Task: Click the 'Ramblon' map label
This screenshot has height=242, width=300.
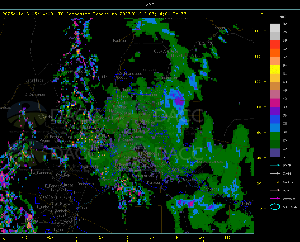Action: (x=120, y=41)
